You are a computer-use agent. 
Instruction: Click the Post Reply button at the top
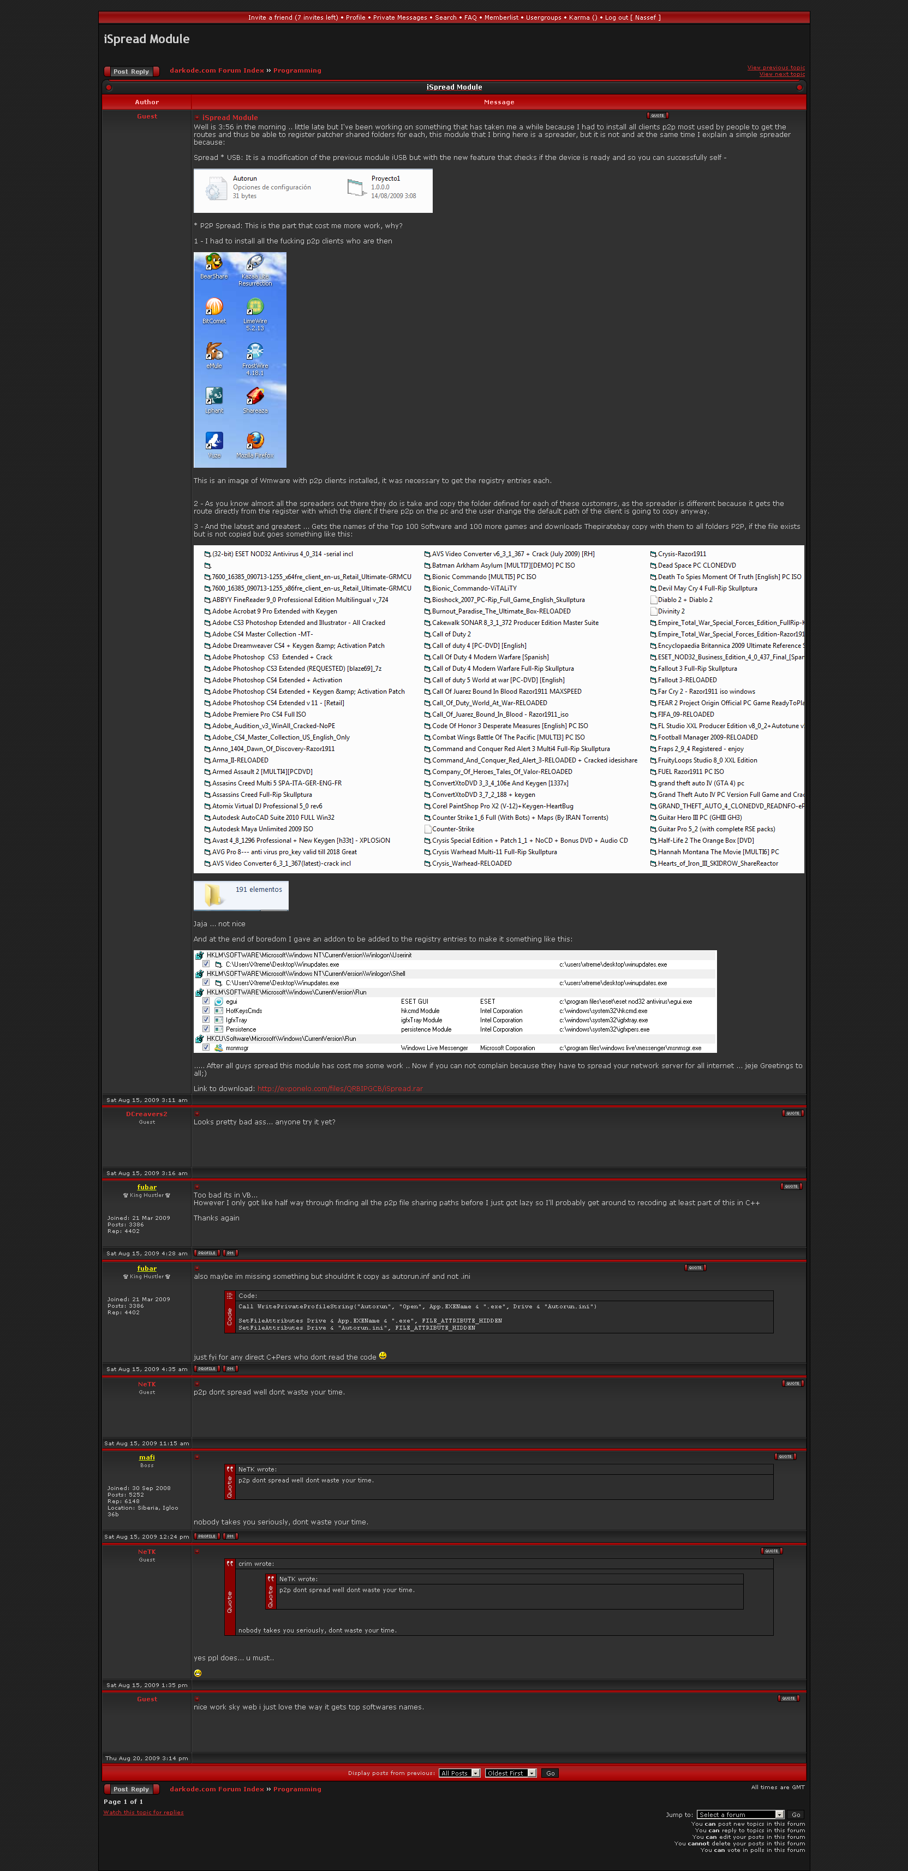pos(131,71)
